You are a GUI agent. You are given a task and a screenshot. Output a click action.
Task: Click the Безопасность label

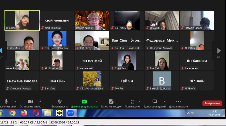[x=59, y=107]
